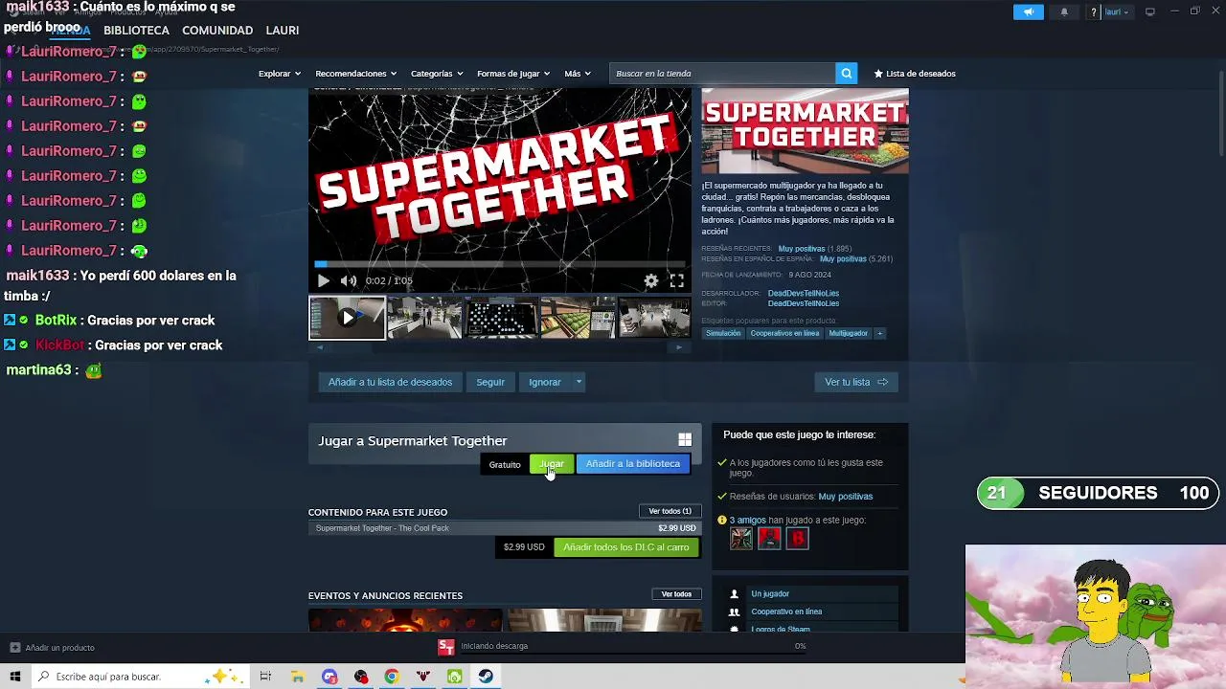Viewport: 1226px width, 689px height.
Task: Select the second screenshot thumbnail
Action: coord(424,318)
